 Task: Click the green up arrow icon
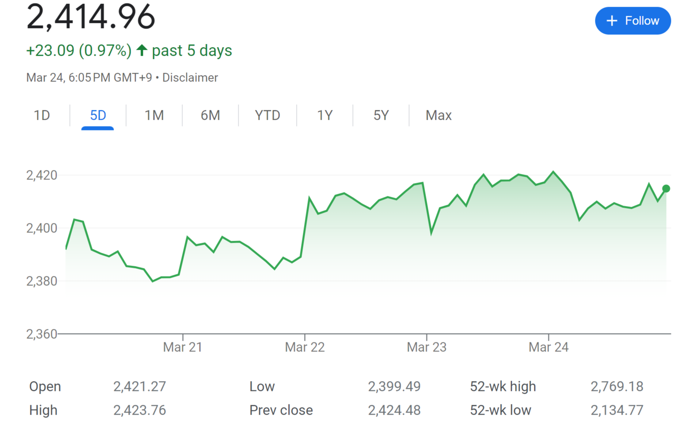tap(142, 50)
